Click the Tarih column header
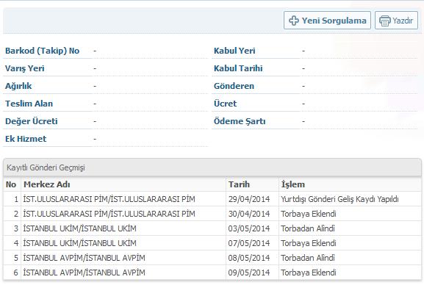424x285 pixels. tap(239, 184)
